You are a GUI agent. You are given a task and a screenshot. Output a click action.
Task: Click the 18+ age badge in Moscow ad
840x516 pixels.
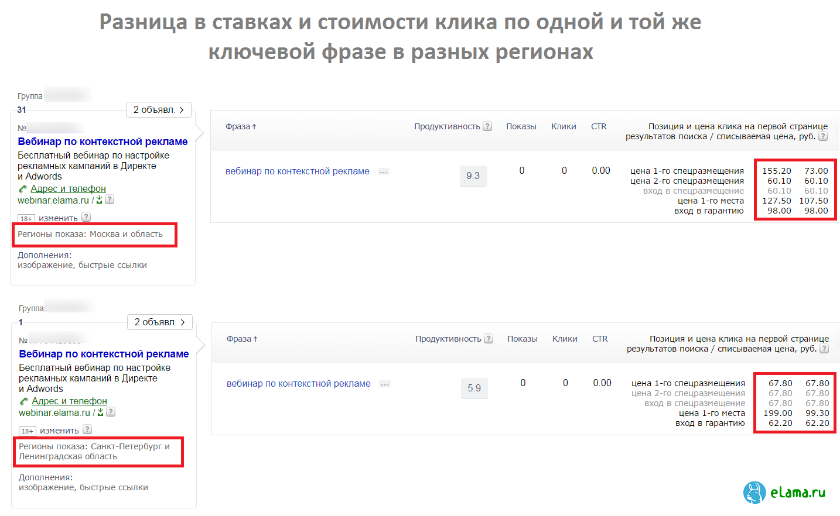point(26,219)
